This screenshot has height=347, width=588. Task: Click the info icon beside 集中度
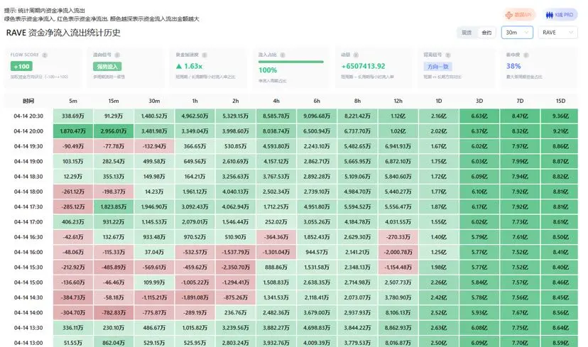pyautogui.click(x=525, y=54)
